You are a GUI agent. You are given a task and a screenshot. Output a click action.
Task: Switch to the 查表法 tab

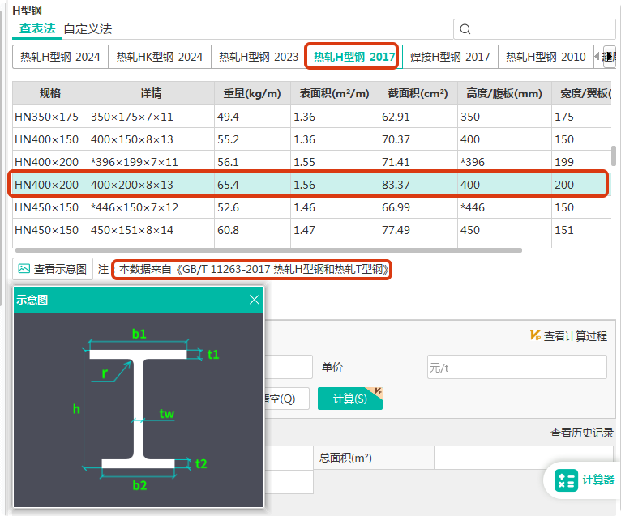click(x=37, y=28)
